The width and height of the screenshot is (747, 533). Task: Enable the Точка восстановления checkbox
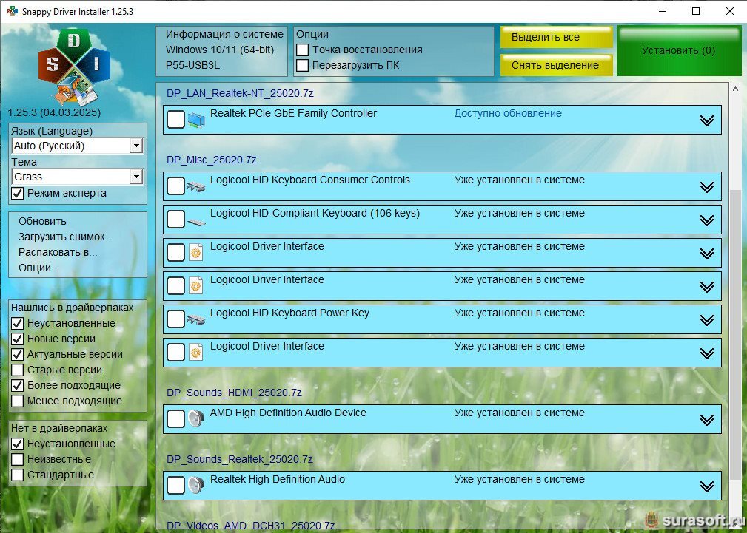tap(303, 50)
